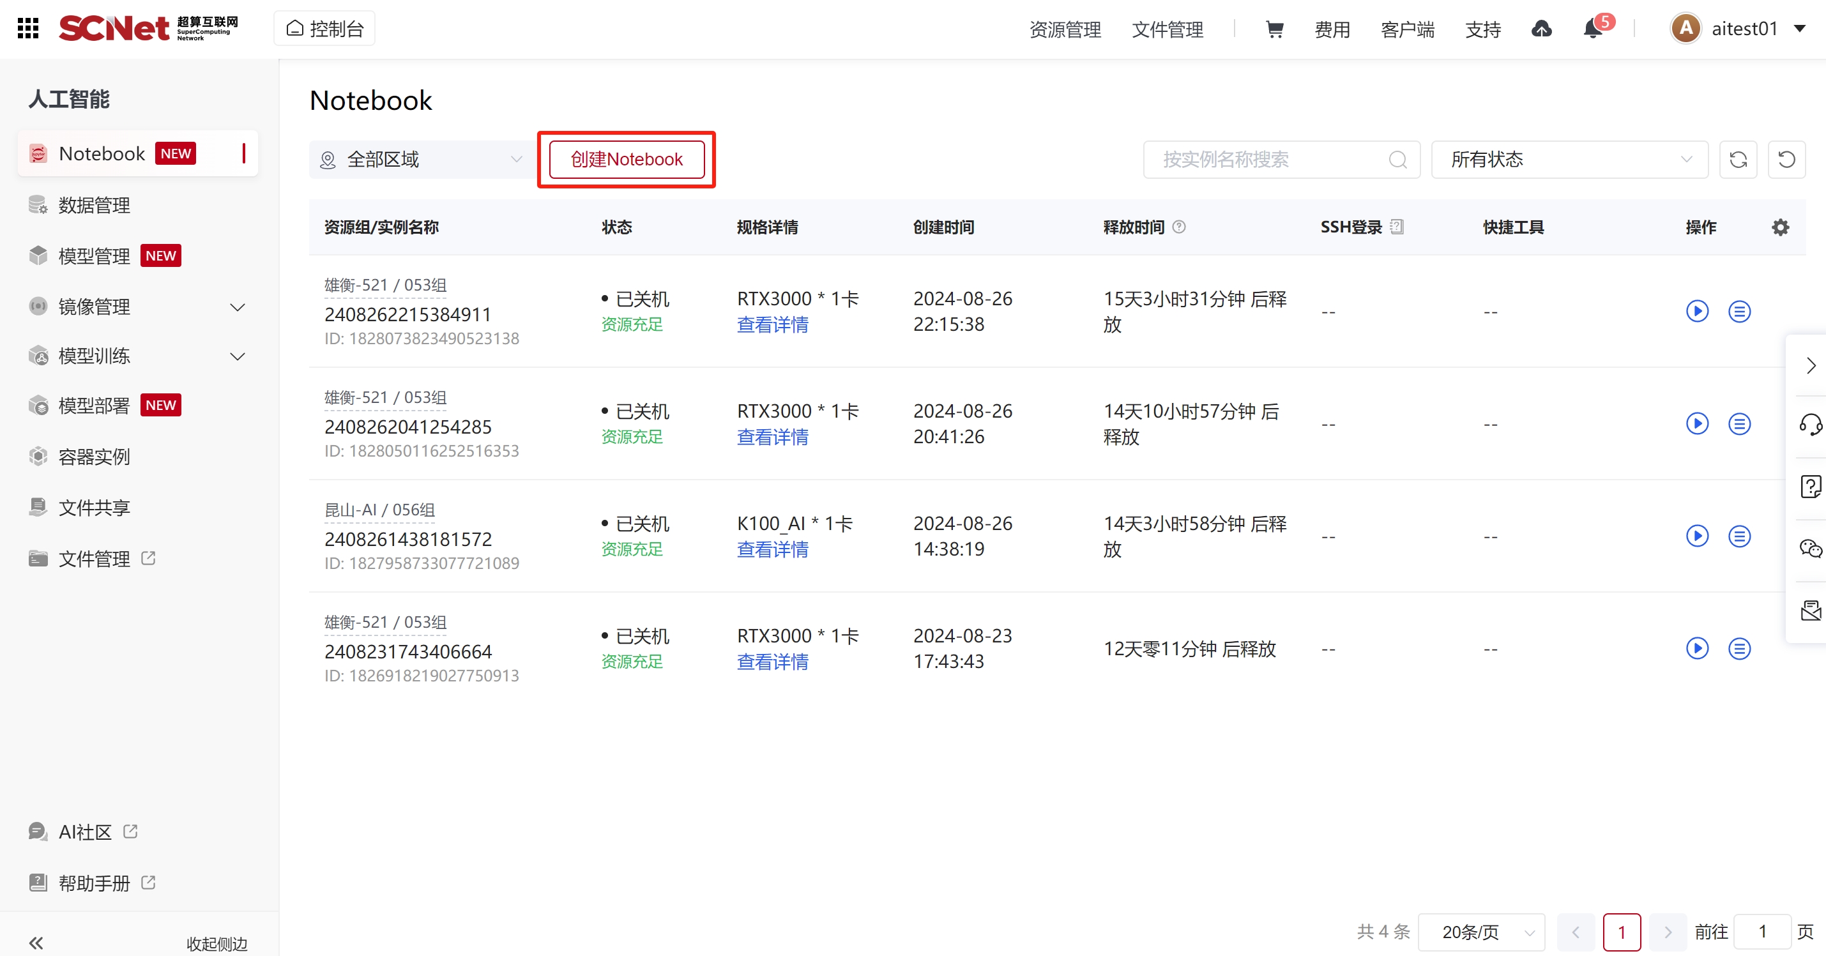The width and height of the screenshot is (1826, 956).
Task: Open the 全部区域 region dropdown
Action: 422,160
